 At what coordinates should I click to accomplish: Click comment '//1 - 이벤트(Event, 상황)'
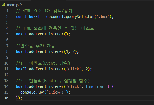(x=43, y=63)
